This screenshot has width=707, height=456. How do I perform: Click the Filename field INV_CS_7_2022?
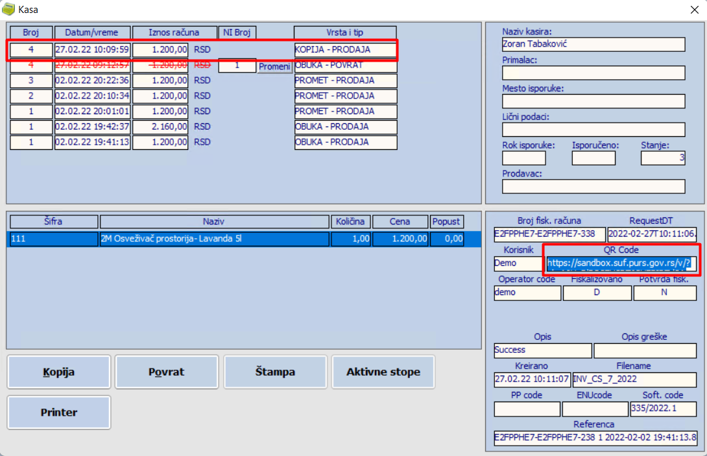[x=634, y=379]
